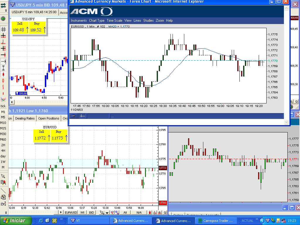Click USD/JPY Sell at 109.48
The width and height of the screenshot is (300, 225).
(x=20, y=28)
